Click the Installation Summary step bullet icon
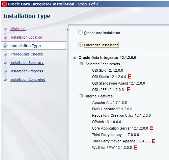This screenshot has height=160, width=169. (5, 63)
